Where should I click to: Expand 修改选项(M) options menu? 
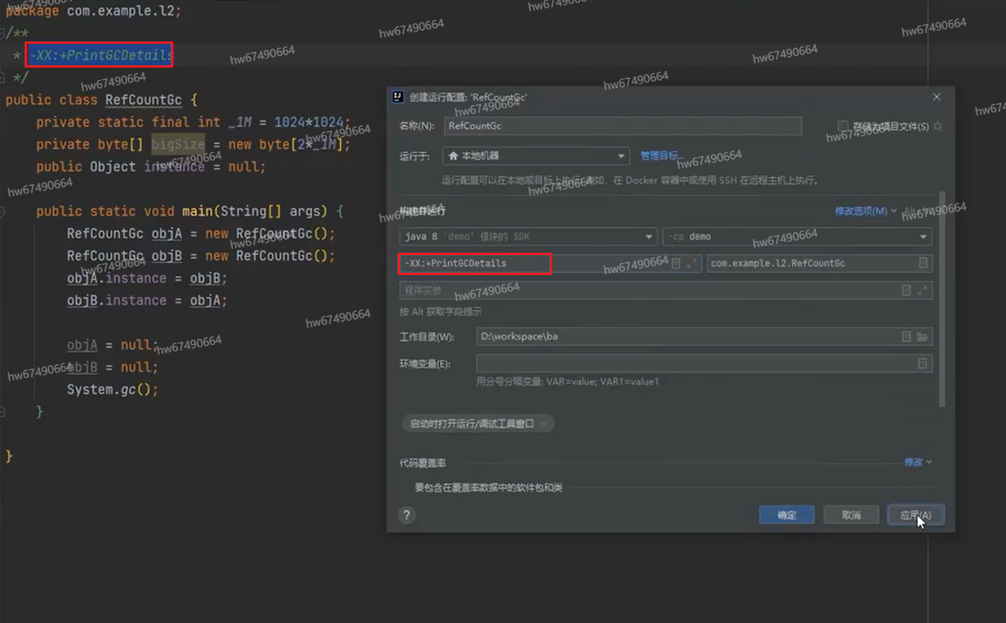pos(865,211)
